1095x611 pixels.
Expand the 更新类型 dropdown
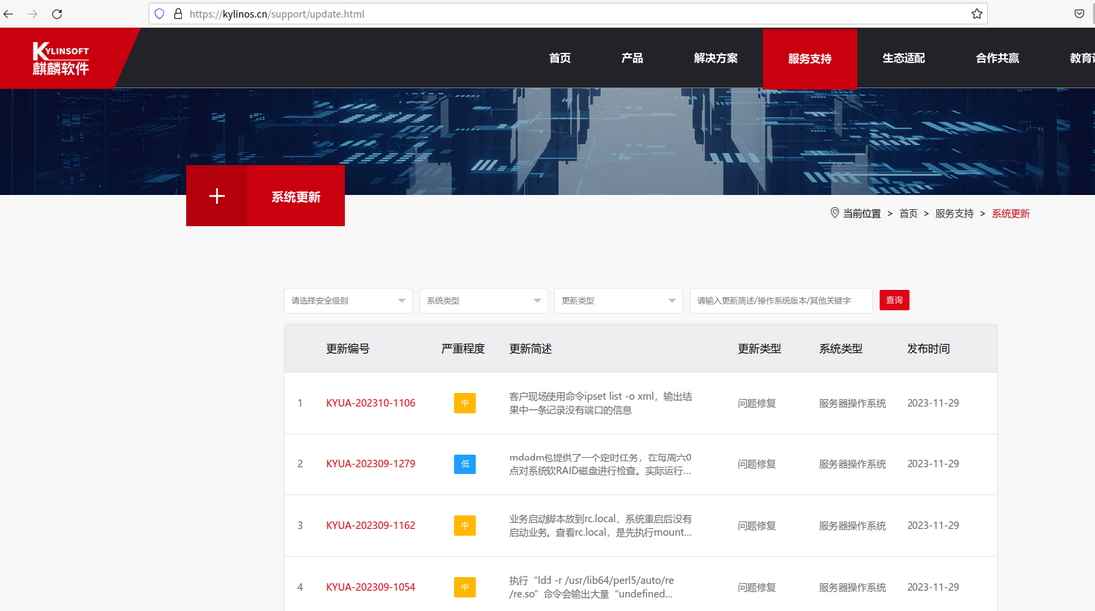(618, 300)
